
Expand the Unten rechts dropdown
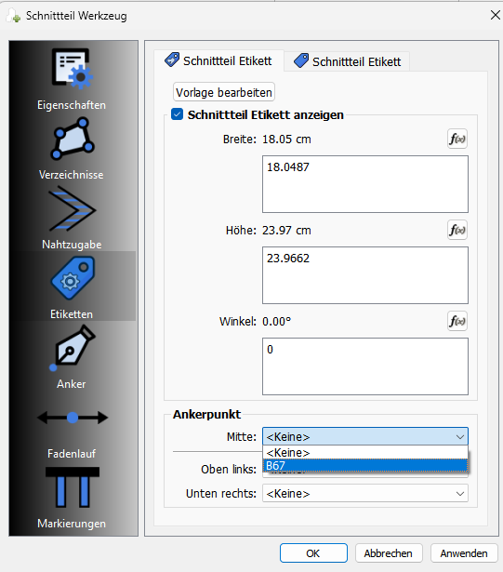tap(365, 494)
